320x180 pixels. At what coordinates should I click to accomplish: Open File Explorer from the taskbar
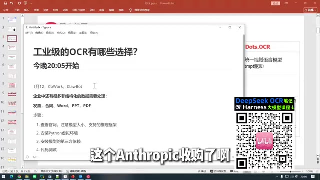click(x=27, y=176)
